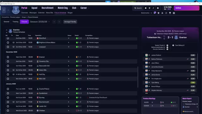
Task: Go to next season with the right arrow
Action: pyautogui.click(x=59, y=22)
